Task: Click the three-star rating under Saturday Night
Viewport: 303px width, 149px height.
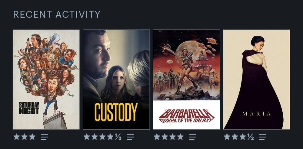Action: pyautogui.click(x=24, y=137)
